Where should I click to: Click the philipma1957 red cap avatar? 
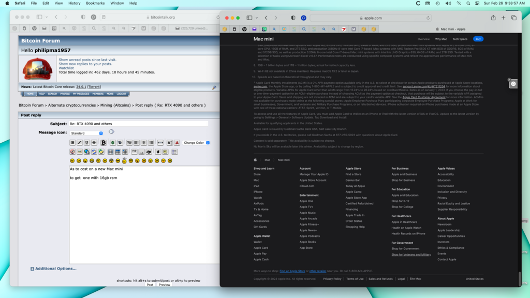pos(37,69)
